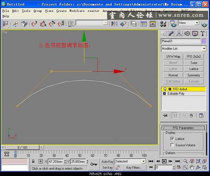Image resolution: width=210 pixels, height=176 pixels.
Task: Open Edit Named Selection Sets icon
Action: (71, 24)
